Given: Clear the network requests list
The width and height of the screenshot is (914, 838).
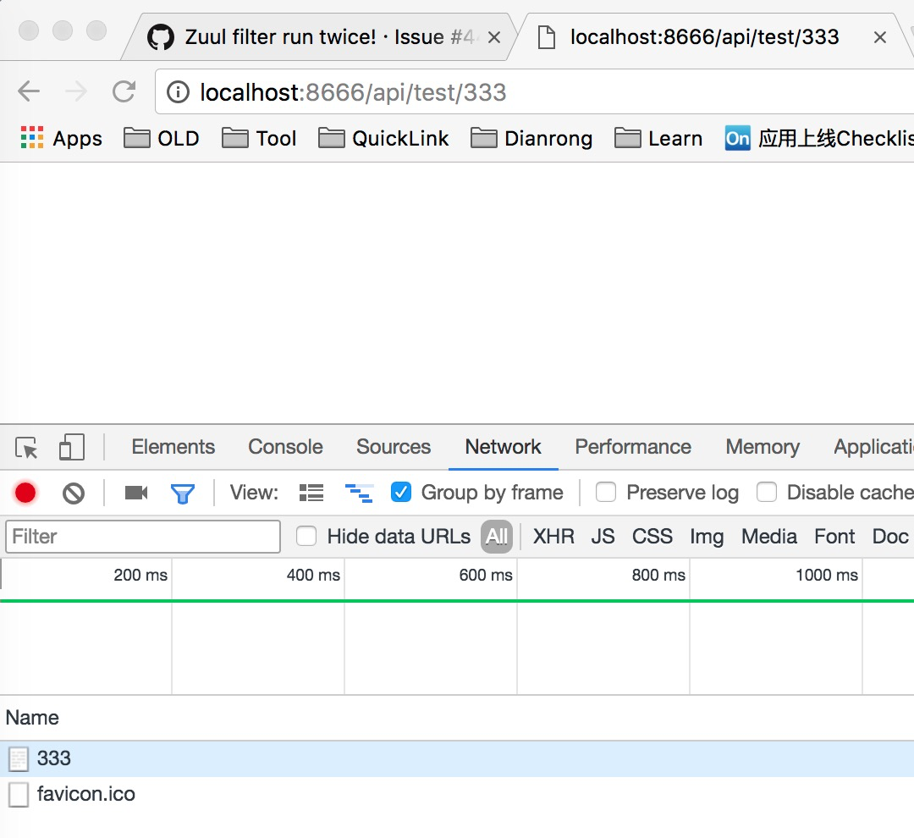Looking at the screenshot, I should pyautogui.click(x=73, y=493).
